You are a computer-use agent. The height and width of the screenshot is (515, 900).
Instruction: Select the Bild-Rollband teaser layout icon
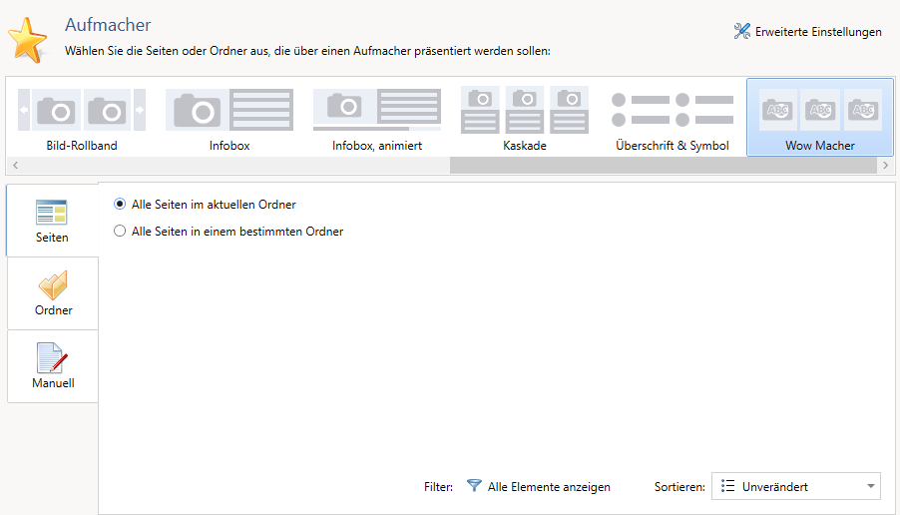[x=82, y=111]
